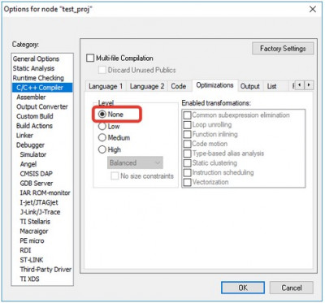Confirm with the OK button

(243, 288)
